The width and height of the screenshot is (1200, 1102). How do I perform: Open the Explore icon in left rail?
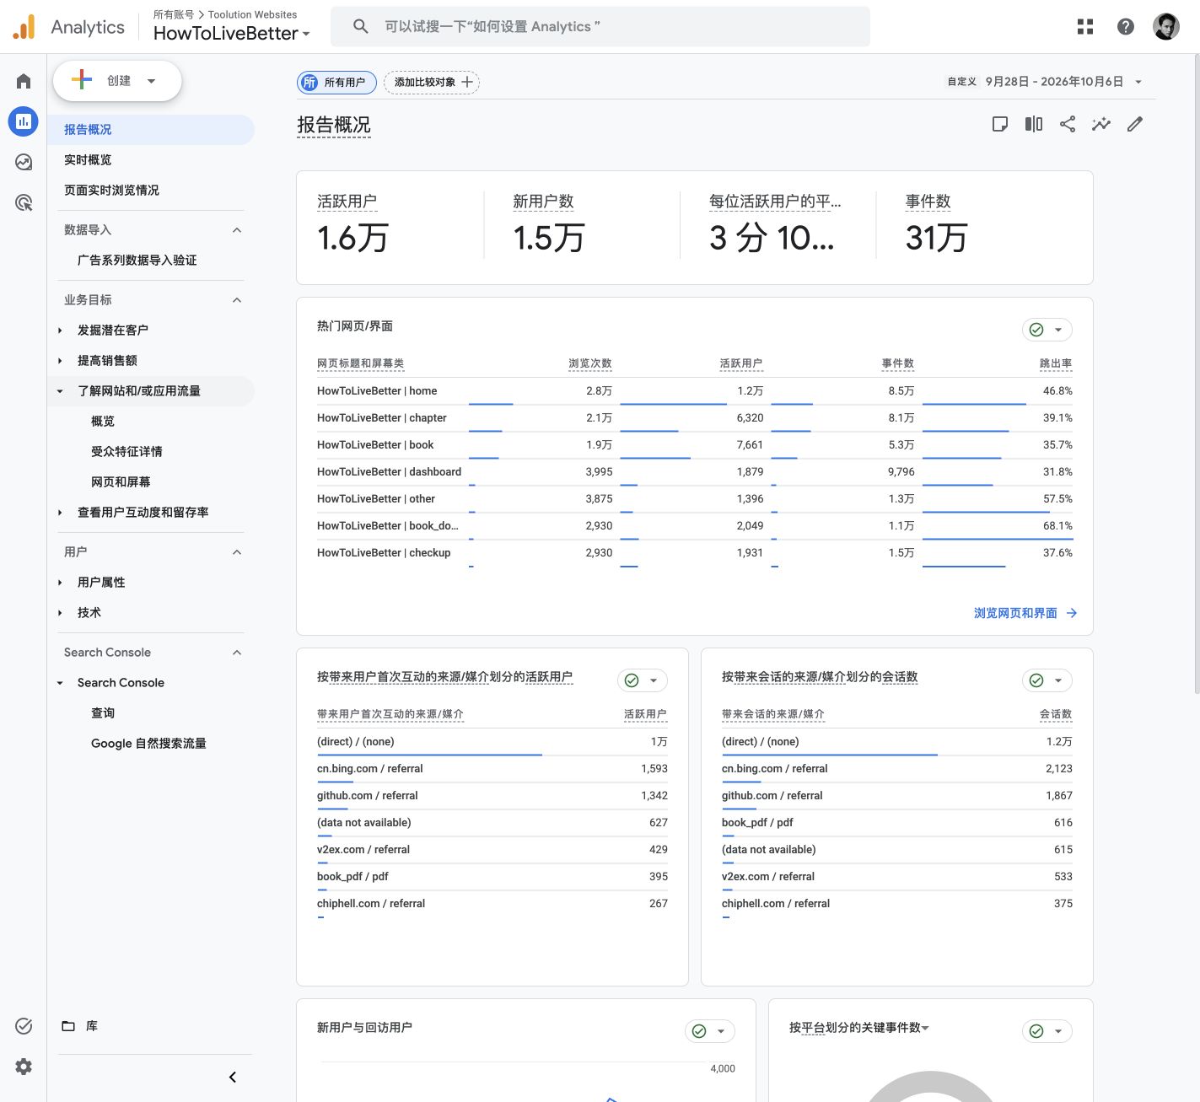pos(24,162)
